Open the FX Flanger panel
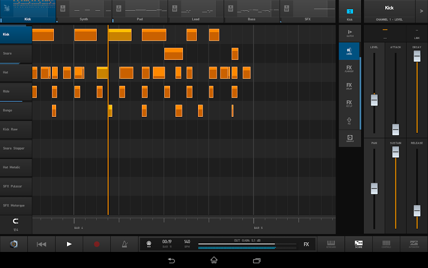 coord(349,69)
